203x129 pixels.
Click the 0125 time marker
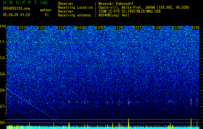click(99, 28)
